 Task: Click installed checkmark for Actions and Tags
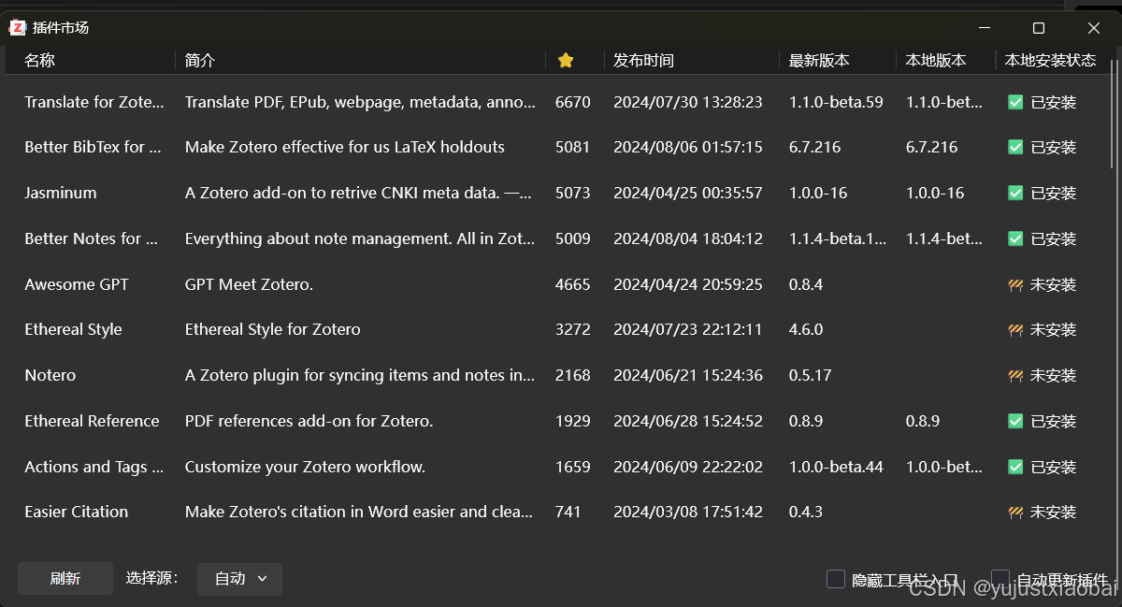click(x=1015, y=467)
